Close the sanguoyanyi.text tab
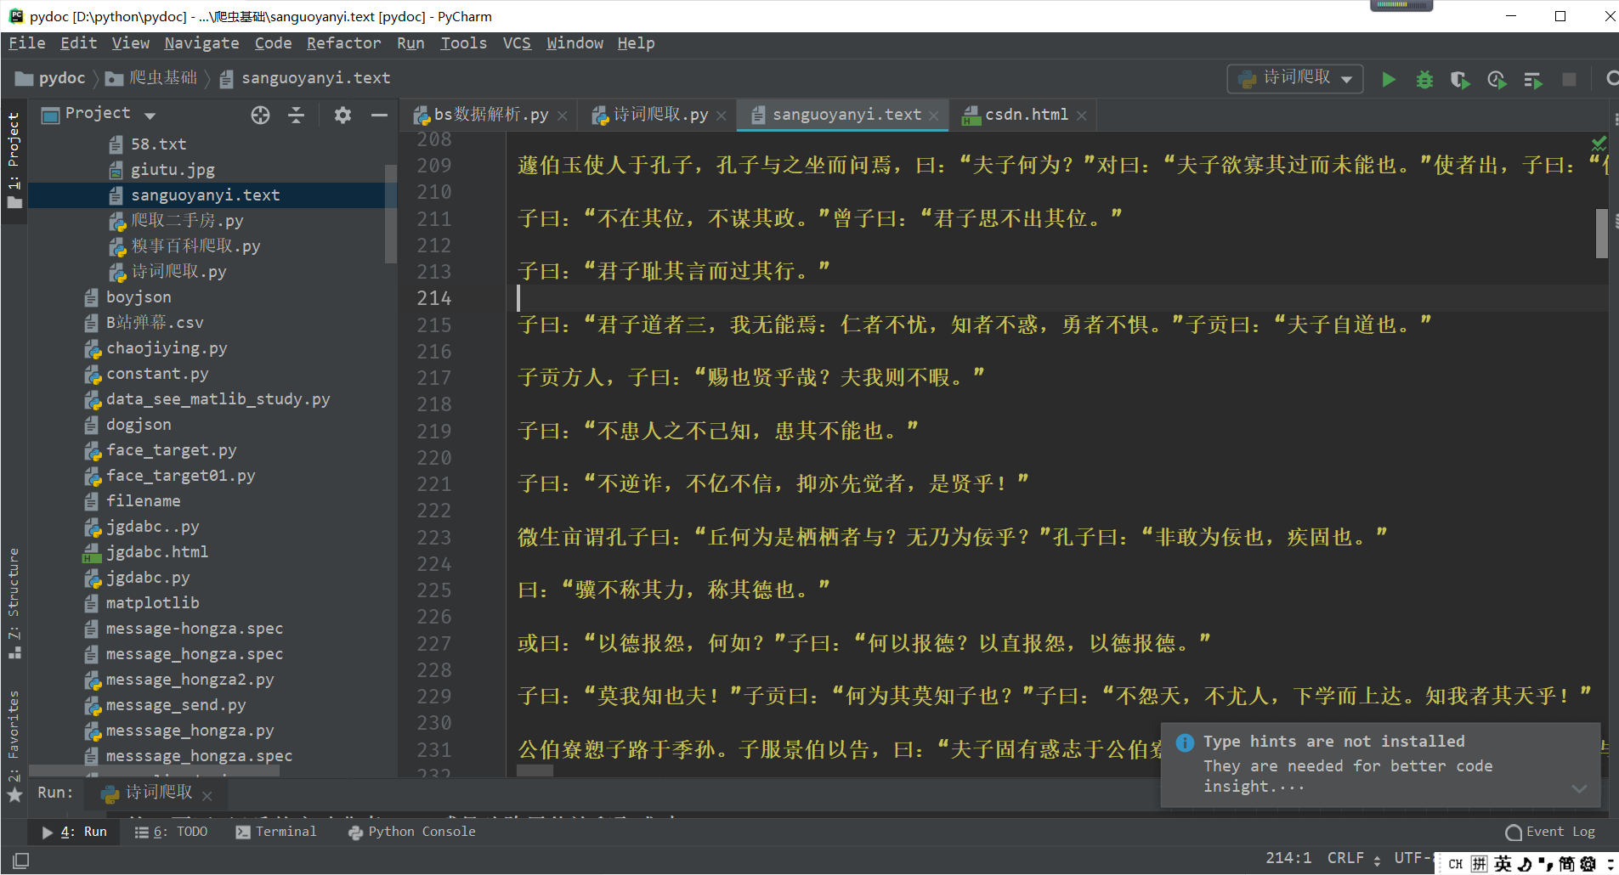 pyautogui.click(x=933, y=116)
